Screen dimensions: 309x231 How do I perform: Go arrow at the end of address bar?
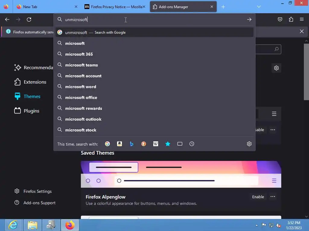(249, 20)
